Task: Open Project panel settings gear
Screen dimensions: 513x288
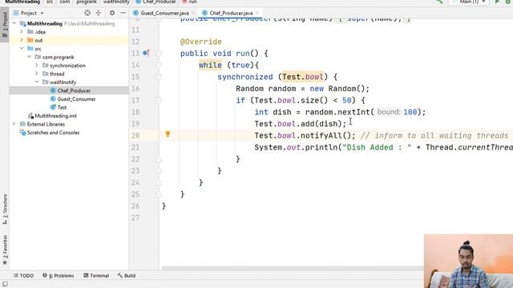Action: pyautogui.click(x=112, y=13)
